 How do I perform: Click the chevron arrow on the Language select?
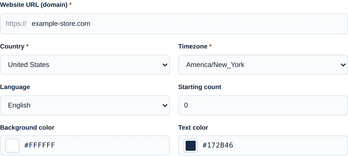click(x=165, y=105)
